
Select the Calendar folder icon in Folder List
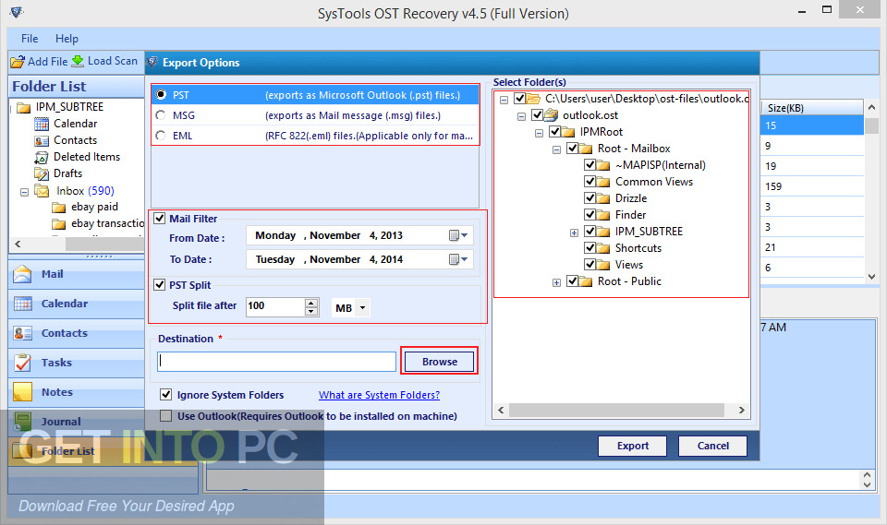42,124
